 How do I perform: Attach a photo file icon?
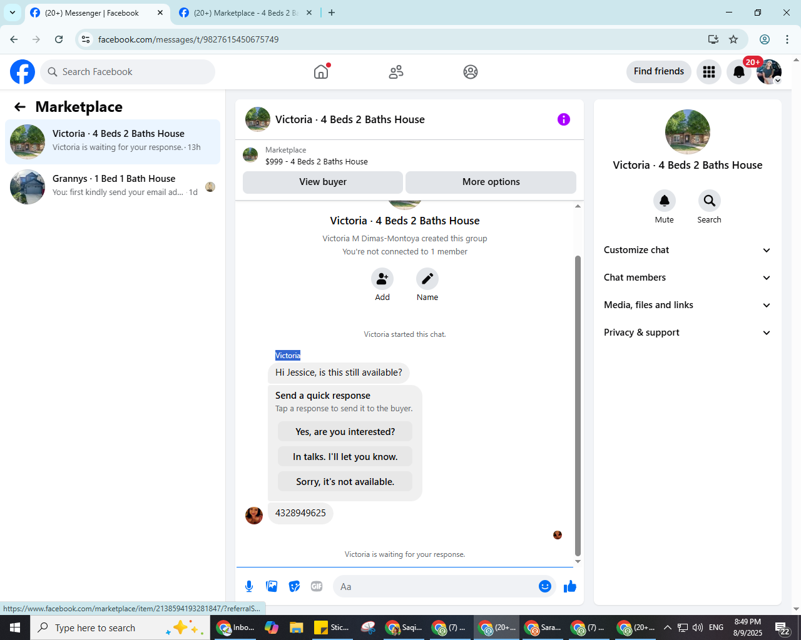272,586
